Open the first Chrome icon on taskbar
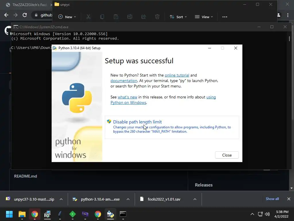Viewport: 294px width, 221px height. click(x=34, y=214)
